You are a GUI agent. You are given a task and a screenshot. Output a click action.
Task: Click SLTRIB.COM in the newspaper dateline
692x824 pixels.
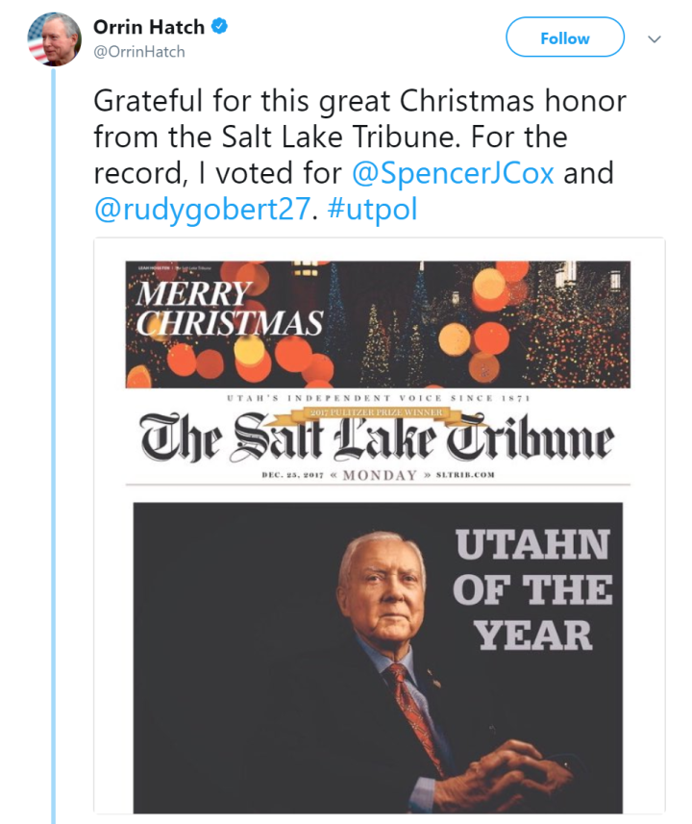pos(459,474)
